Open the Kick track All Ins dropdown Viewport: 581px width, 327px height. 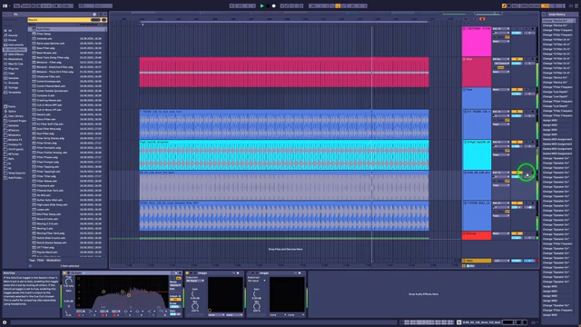501,59
